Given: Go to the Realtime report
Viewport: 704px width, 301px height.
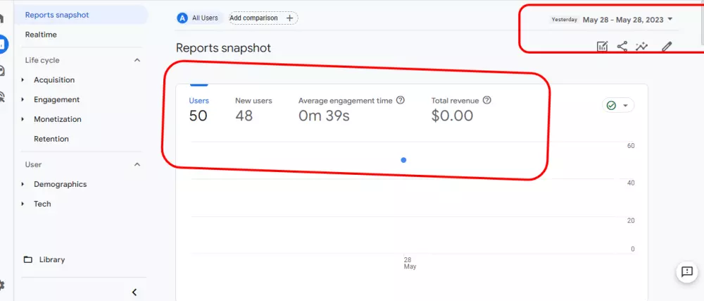Looking at the screenshot, I should click(41, 35).
